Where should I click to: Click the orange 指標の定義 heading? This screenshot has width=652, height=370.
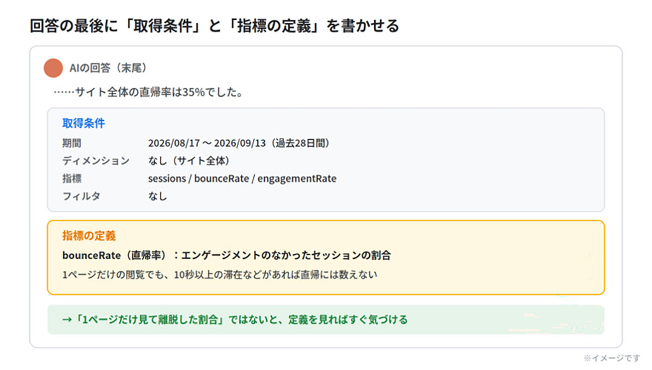[89, 235]
